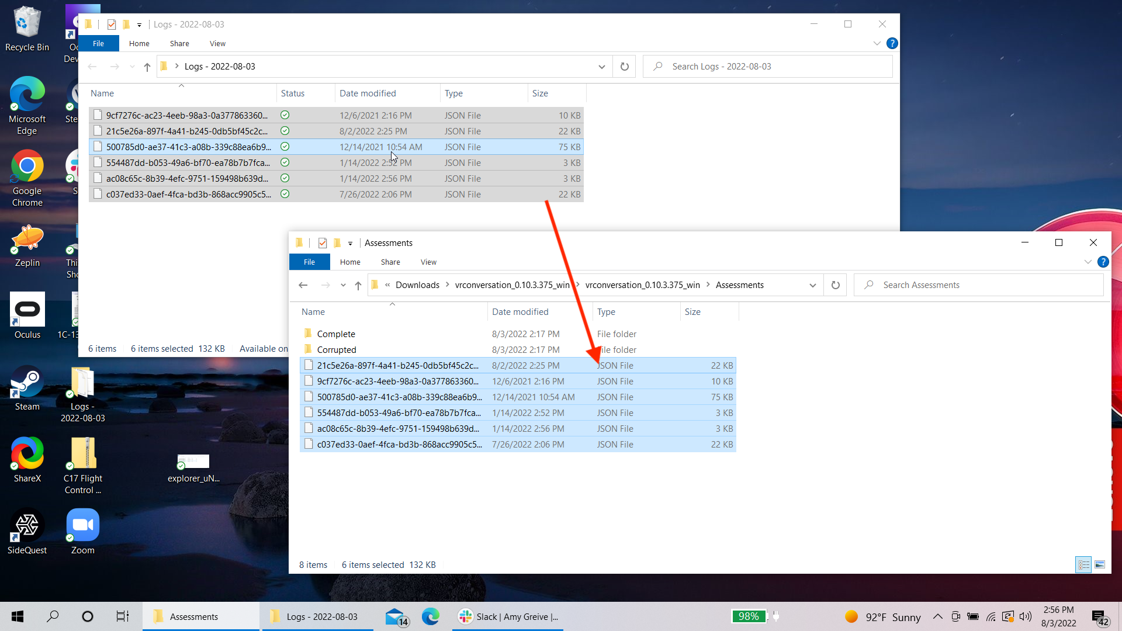
Task: Click the Downloads breadcrumb in address bar
Action: pos(417,285)
